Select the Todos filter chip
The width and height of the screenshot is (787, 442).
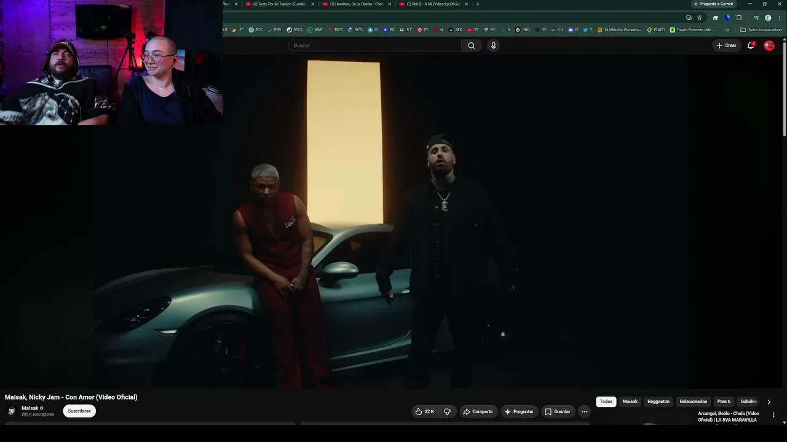pyautogui.click(x=606, y=401)
